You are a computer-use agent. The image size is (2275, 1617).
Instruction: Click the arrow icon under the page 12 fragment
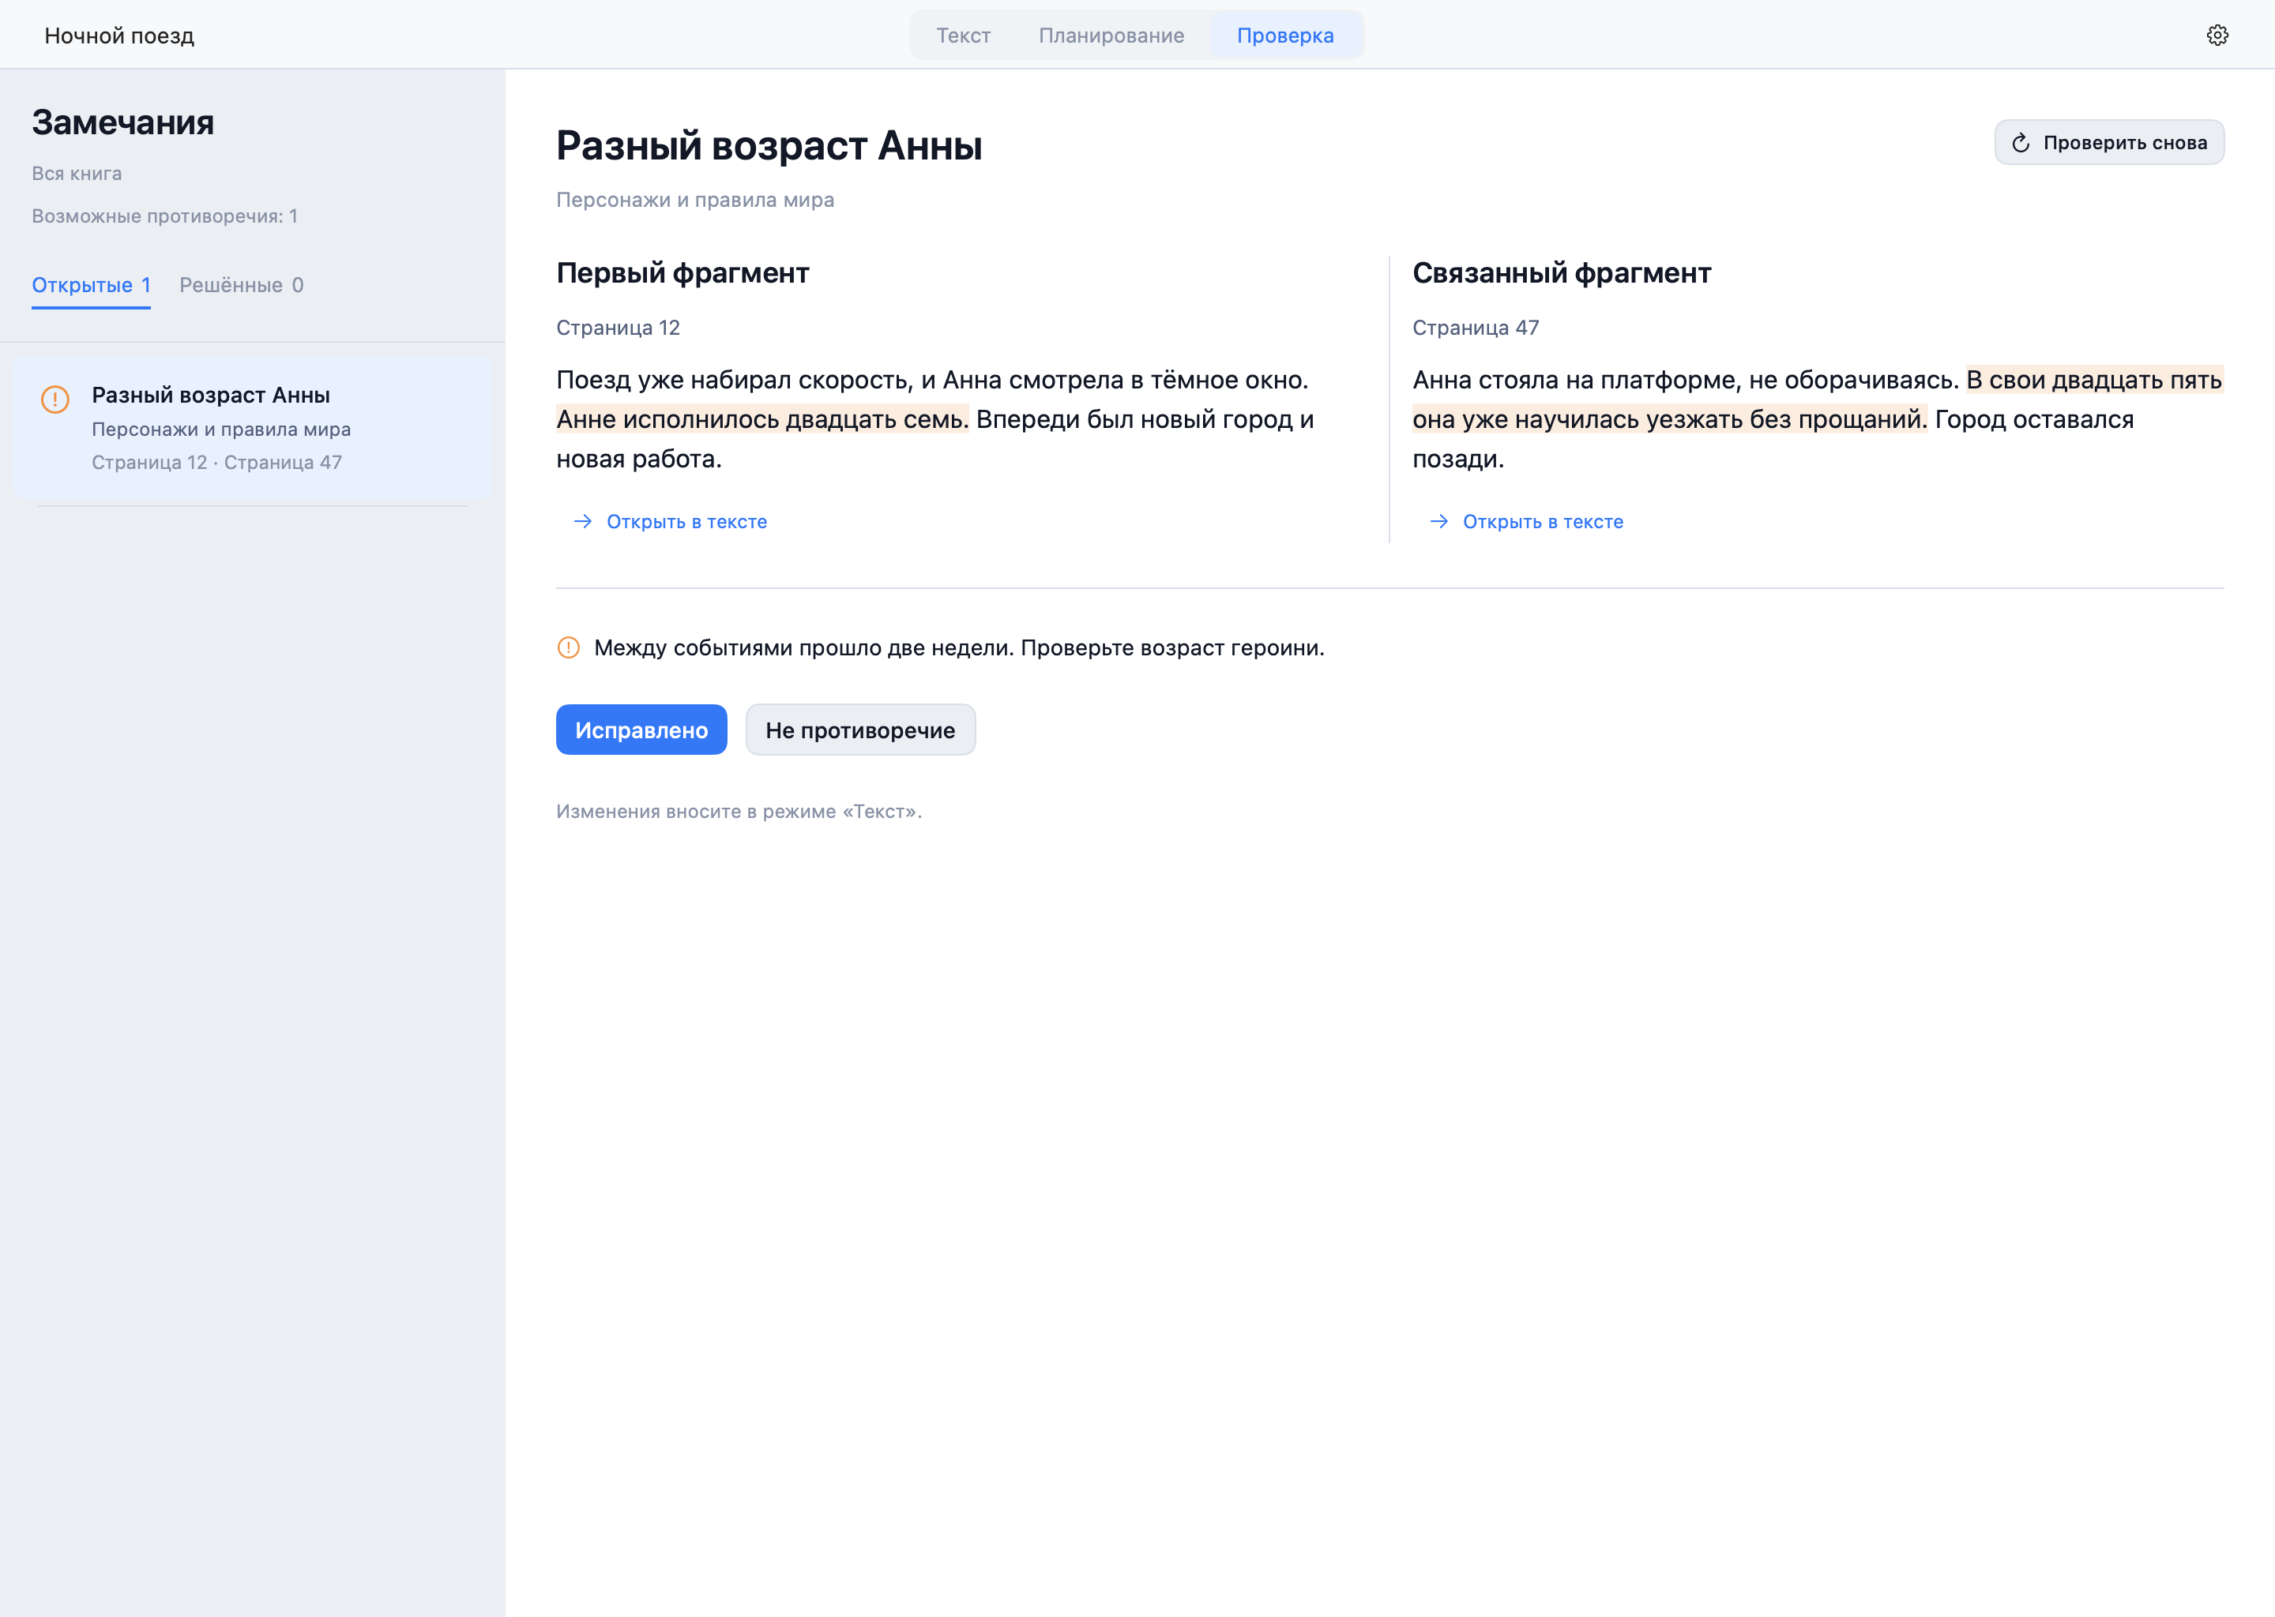coord(583,521)
